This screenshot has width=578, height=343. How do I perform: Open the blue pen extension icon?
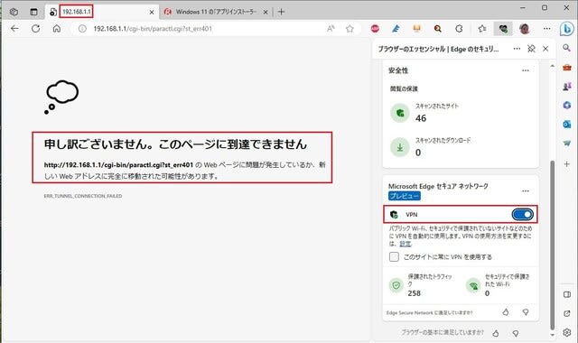click(396, 28)
